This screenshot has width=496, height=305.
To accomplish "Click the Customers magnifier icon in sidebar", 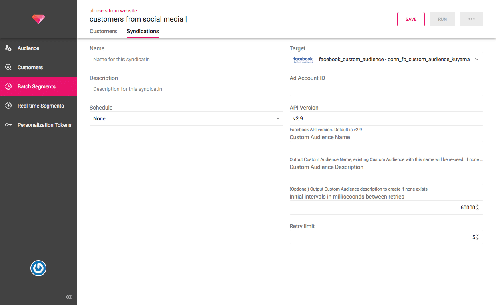I will [x=8, y=67].
